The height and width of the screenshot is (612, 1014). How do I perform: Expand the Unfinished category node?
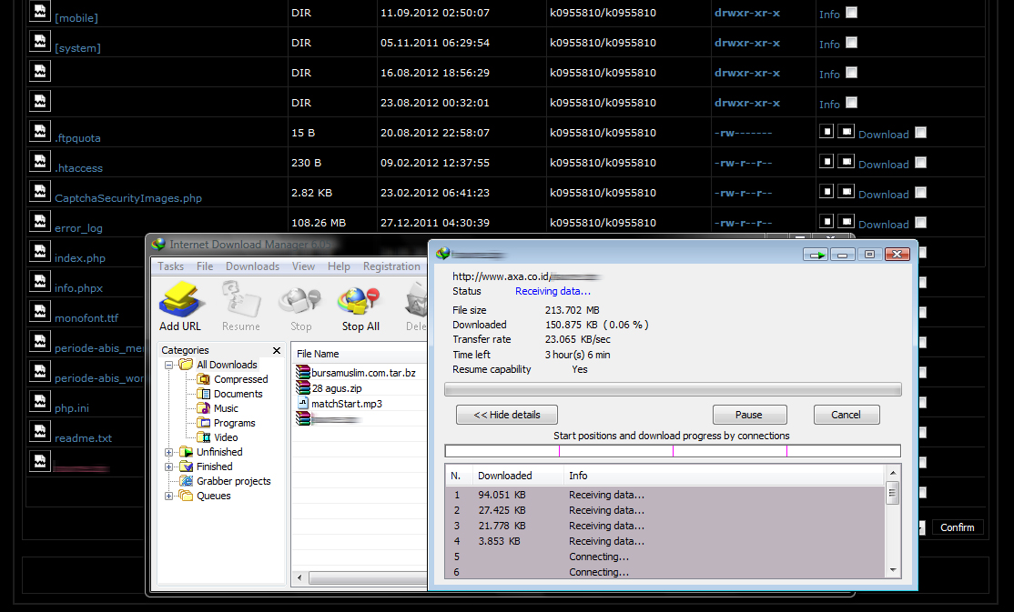[x=168, y=452]
